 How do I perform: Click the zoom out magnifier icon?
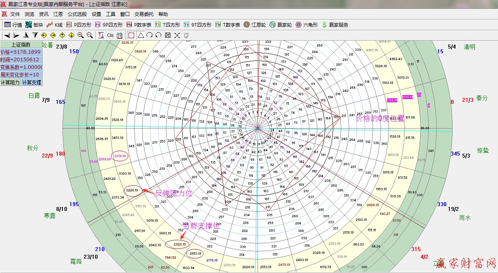[90, 35]
